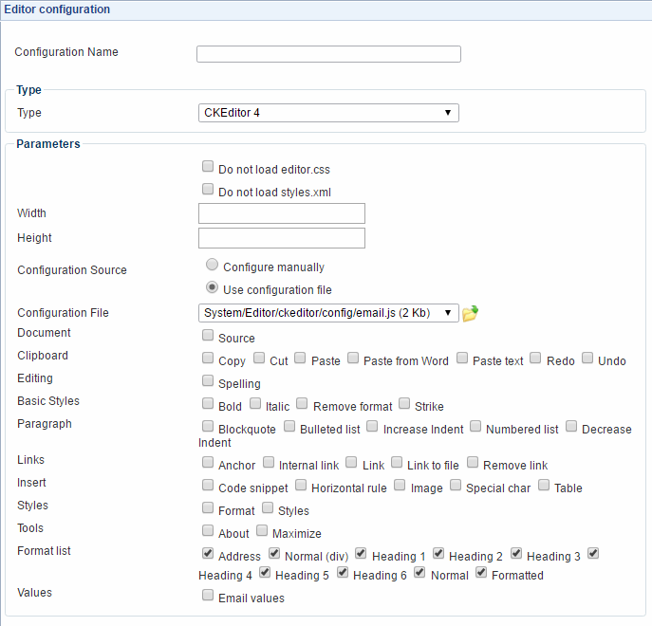Screen dimensions: 652x626
Task: Check the Maximize tools checkbox
Action: 262,531
